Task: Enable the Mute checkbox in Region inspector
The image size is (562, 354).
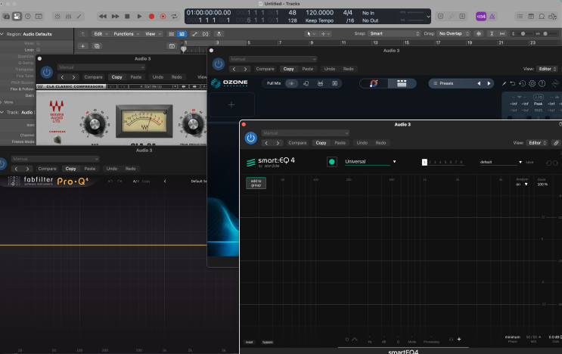Action: [38, 43]
